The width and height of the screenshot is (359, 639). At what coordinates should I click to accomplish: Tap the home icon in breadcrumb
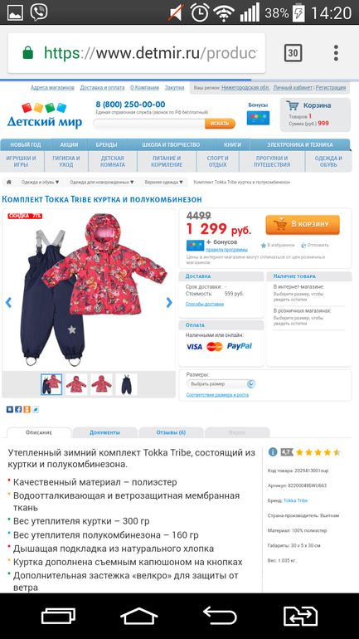8,183
